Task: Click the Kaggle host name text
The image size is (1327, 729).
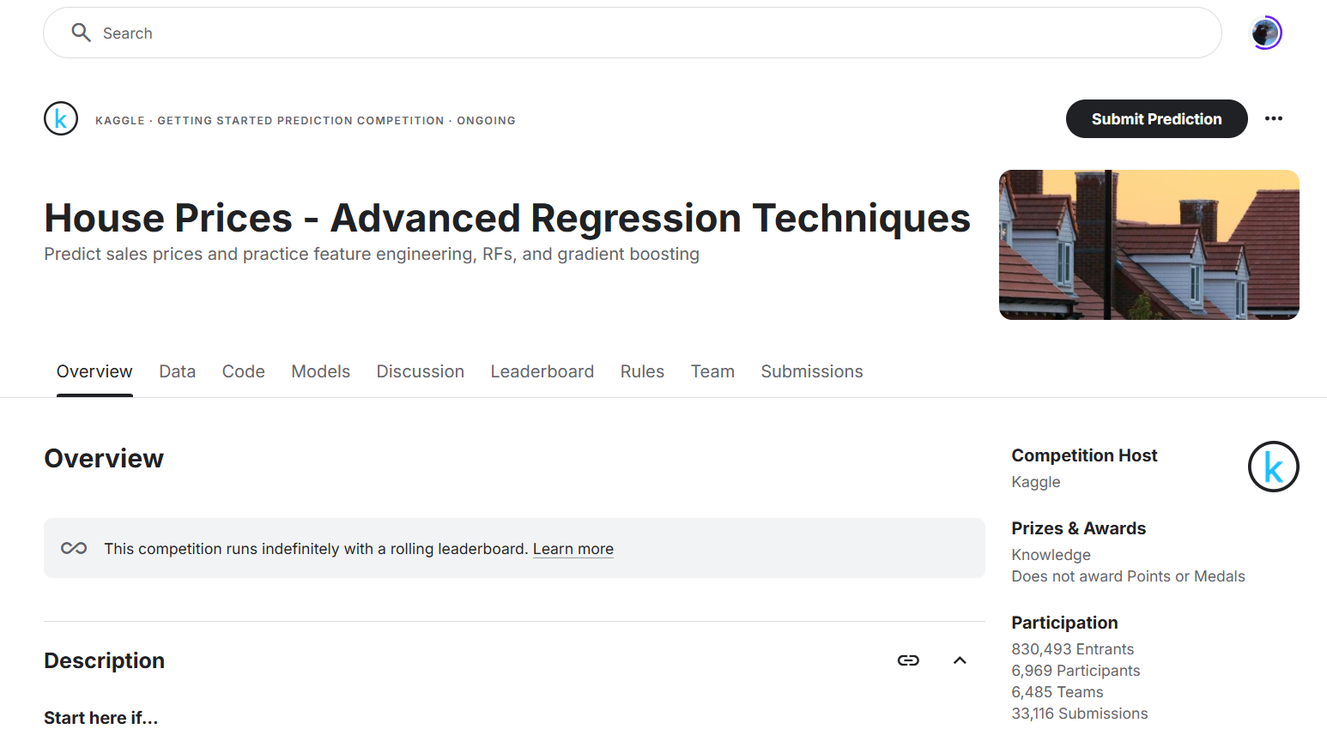Action: click(x=1036, y=482)
